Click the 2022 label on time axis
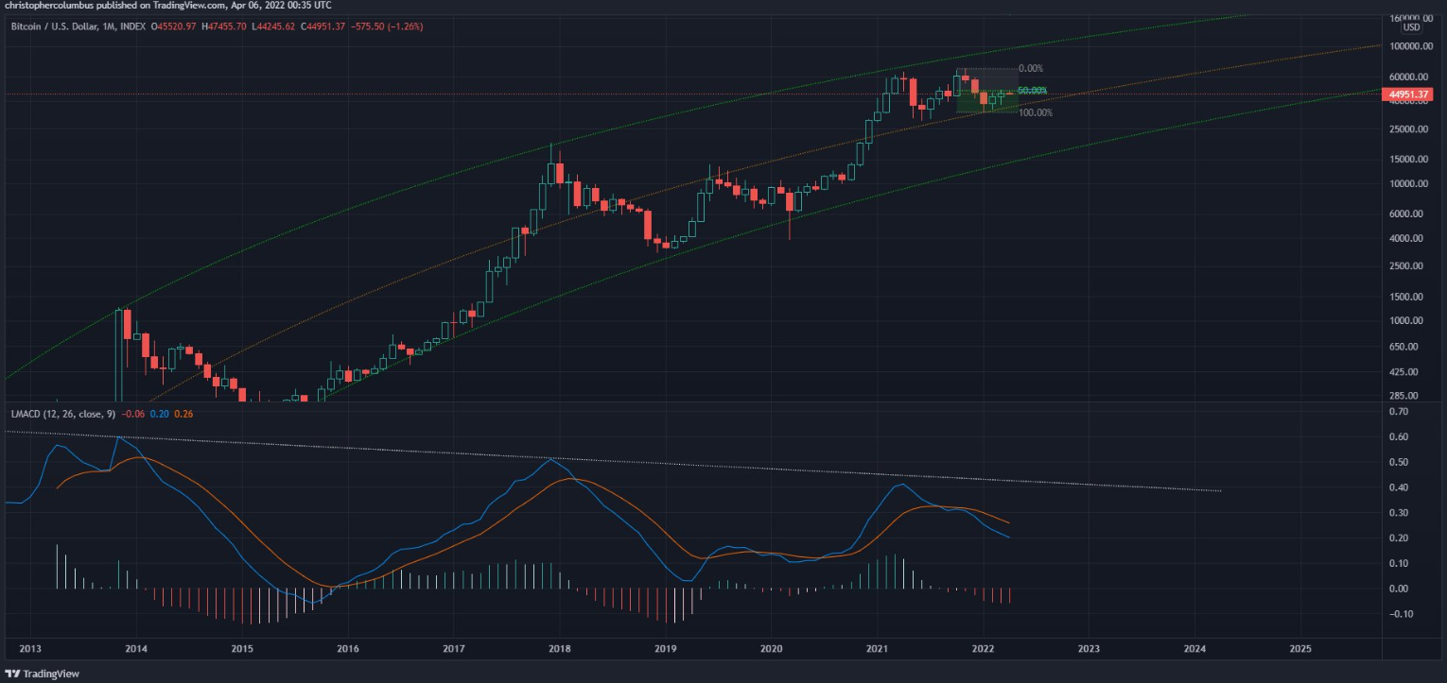 (x=984, y=649)
